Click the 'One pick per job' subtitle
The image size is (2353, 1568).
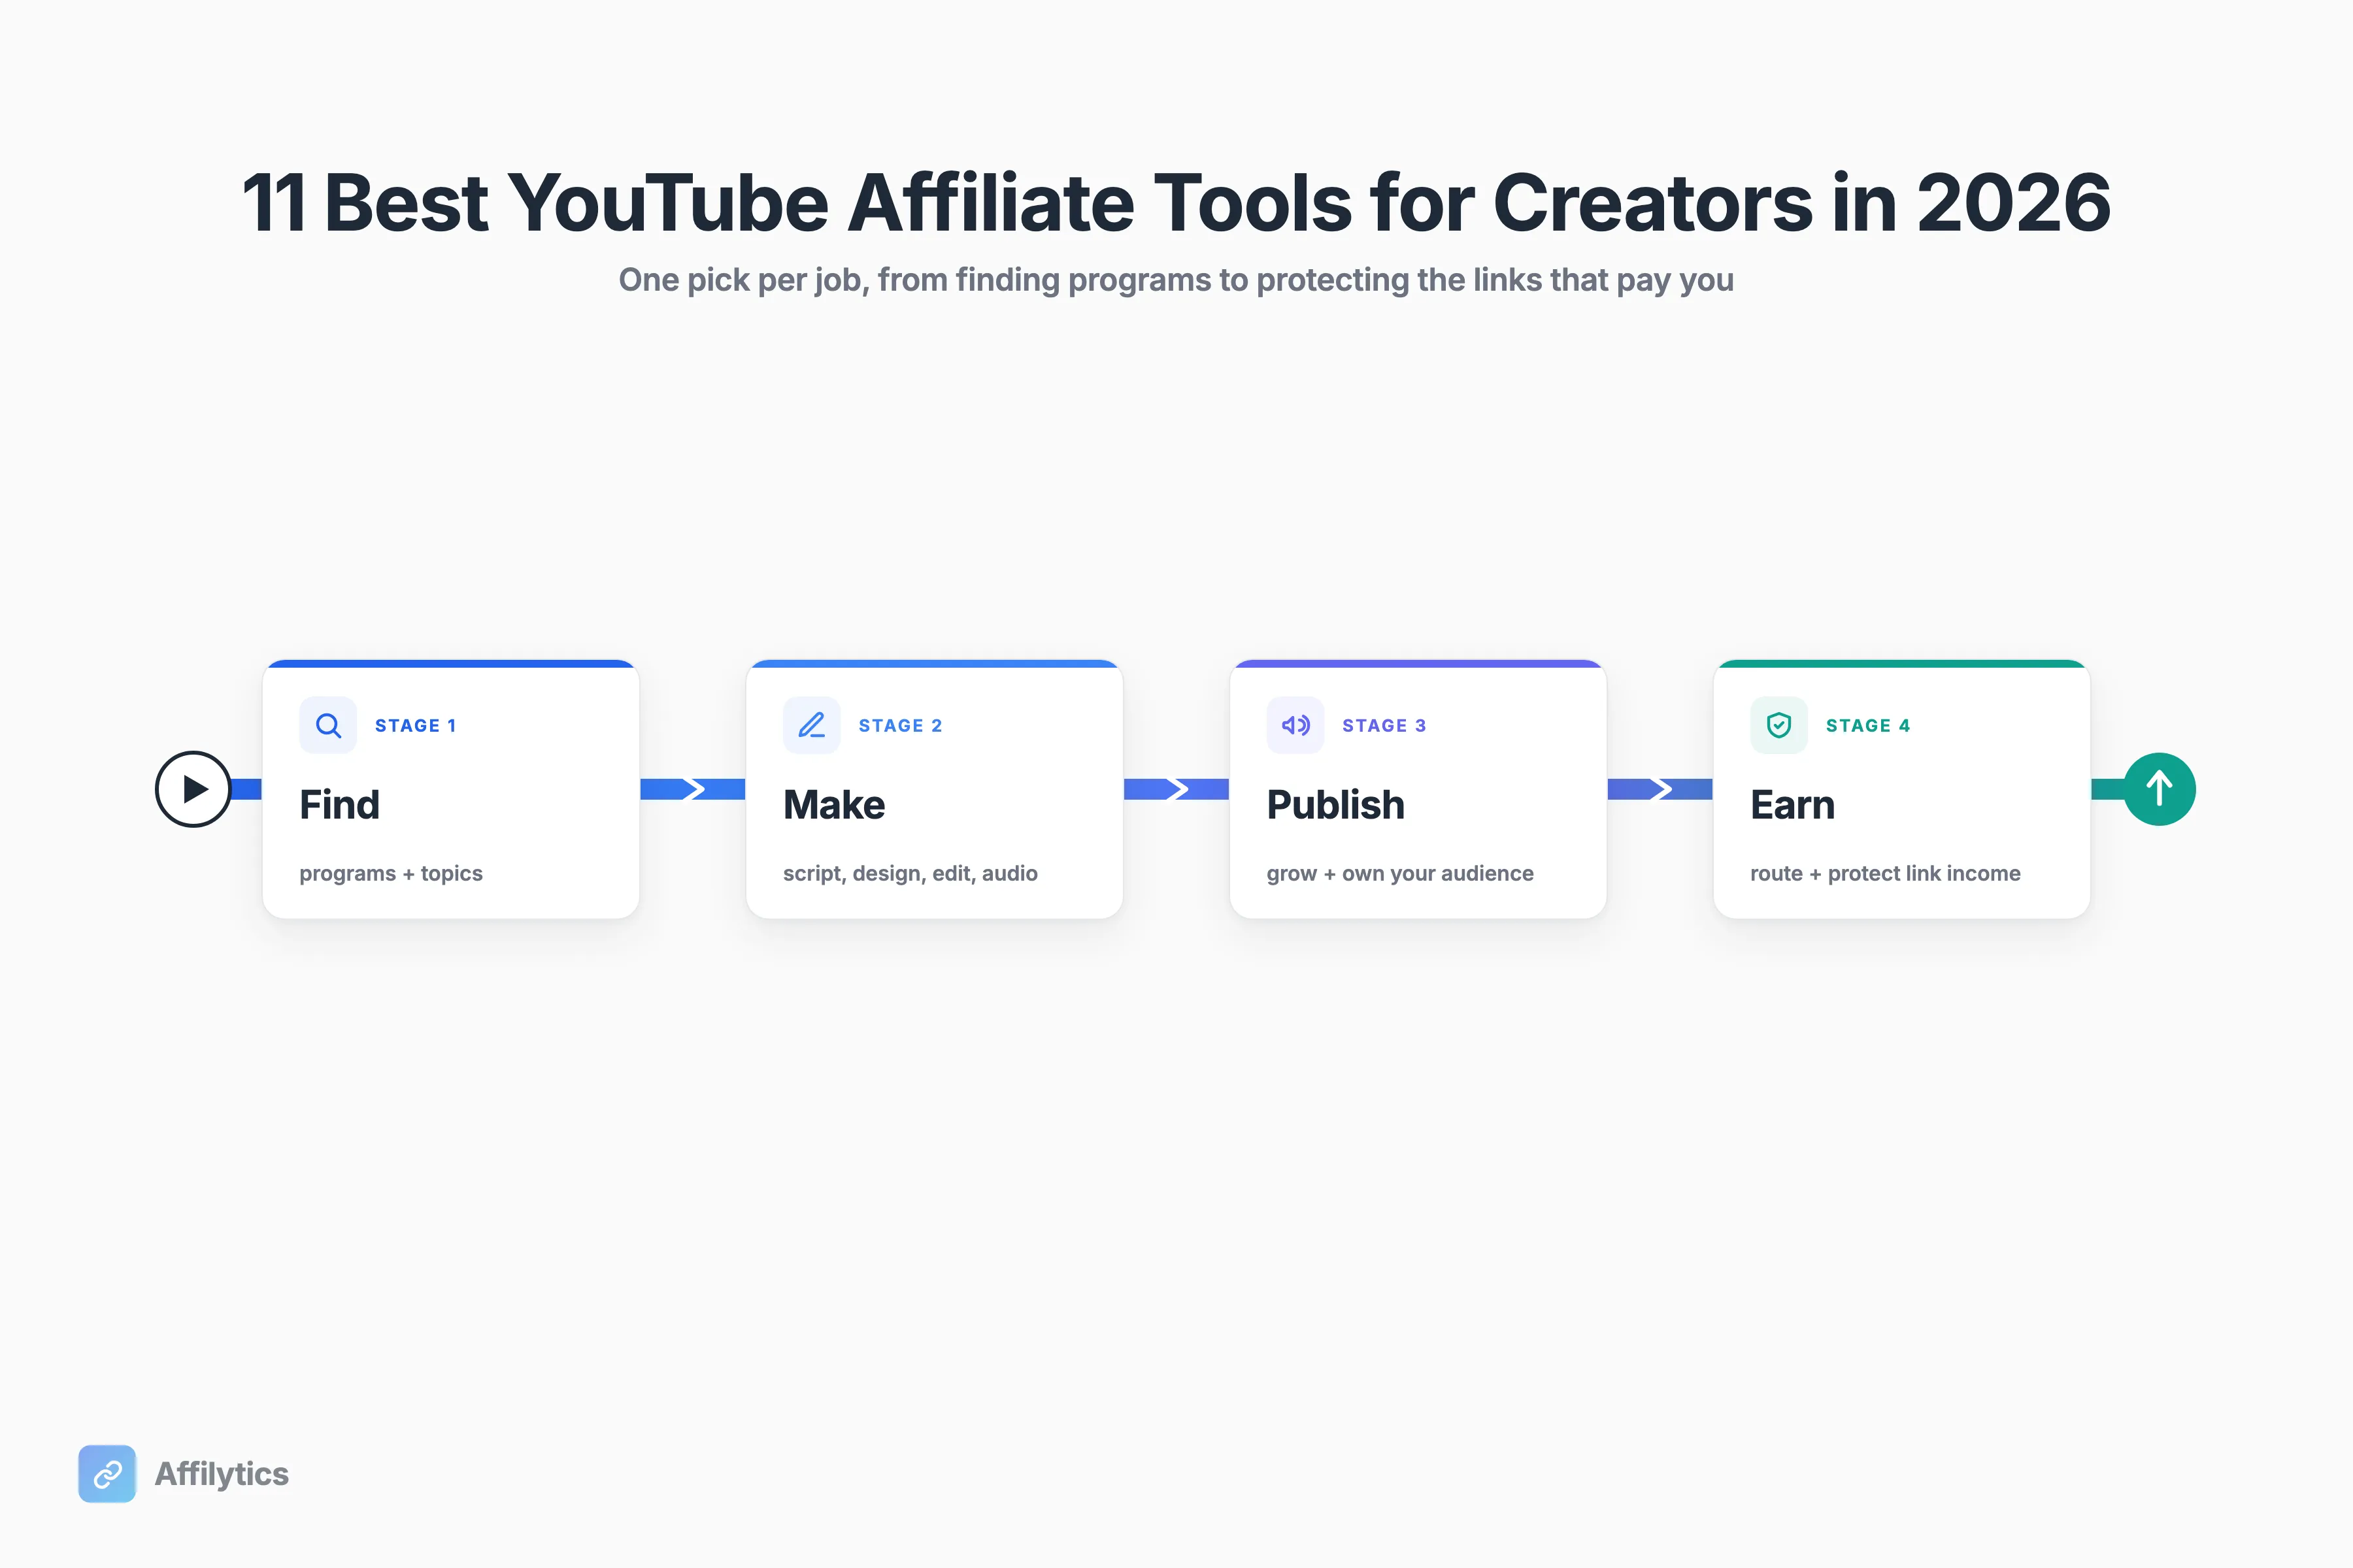1175,280
